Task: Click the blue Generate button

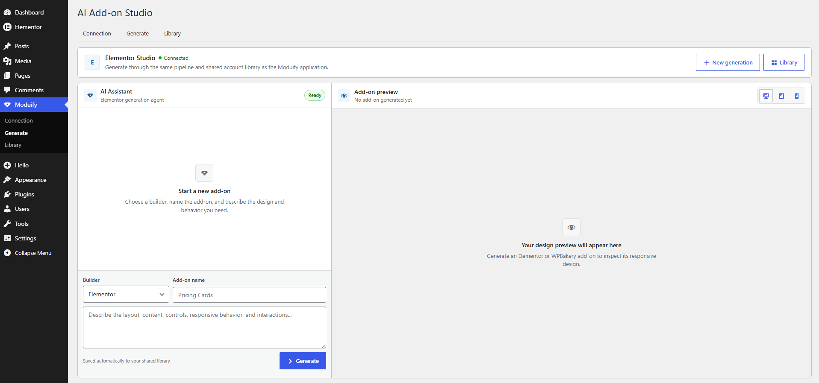Action: (x=303, y=361)
